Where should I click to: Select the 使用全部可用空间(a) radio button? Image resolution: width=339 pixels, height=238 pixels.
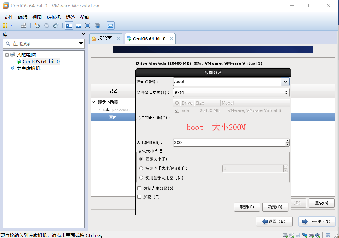point(141,178)
